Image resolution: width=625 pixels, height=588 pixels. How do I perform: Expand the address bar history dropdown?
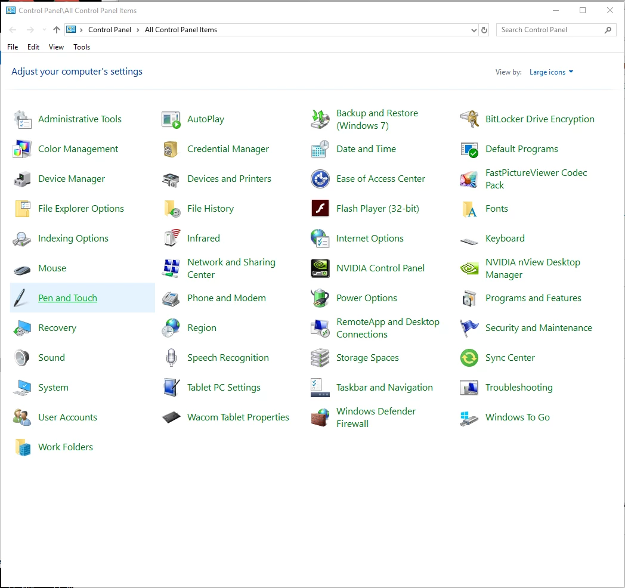[474, 30]
